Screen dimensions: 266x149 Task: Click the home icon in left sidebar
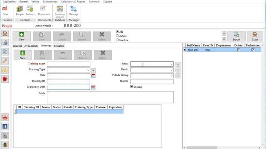5,34
